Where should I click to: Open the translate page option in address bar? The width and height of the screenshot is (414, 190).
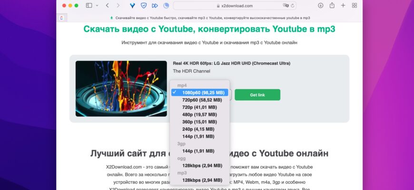[286, 6]
